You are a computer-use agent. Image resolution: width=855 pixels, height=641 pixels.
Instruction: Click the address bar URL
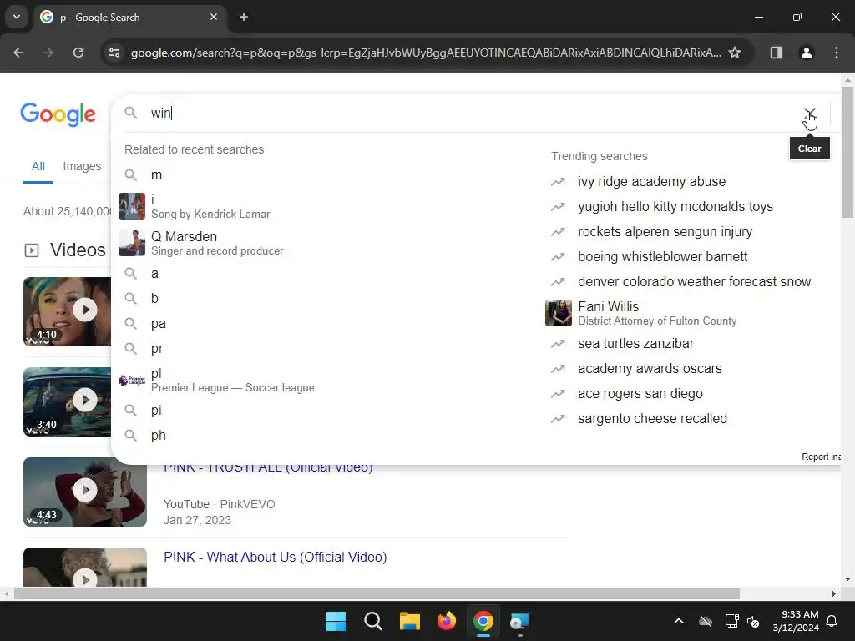click(426, 53)
